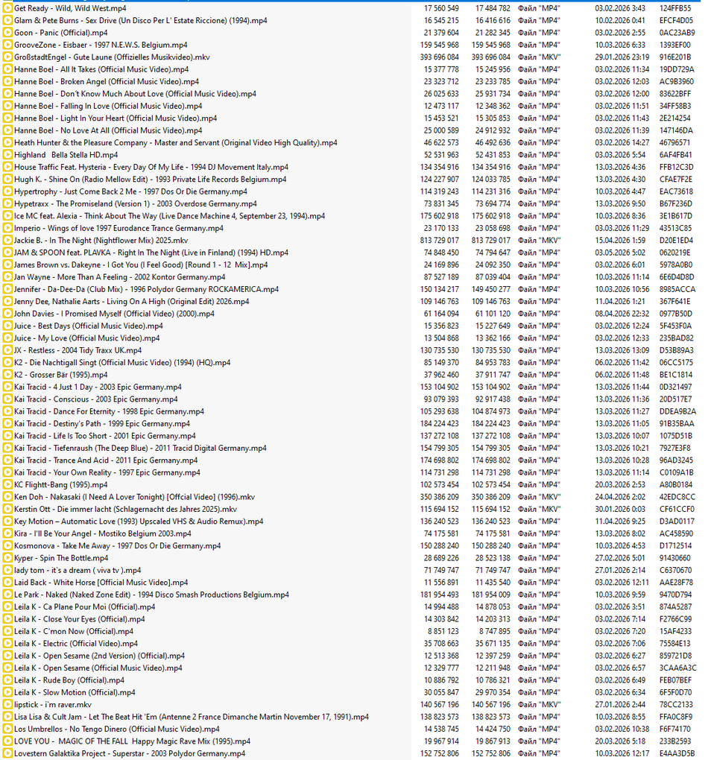Viewport: 711px width, 760px height.
Task: Select the icon beside Leila K - Rude Boy
Action: pos(7,680)
